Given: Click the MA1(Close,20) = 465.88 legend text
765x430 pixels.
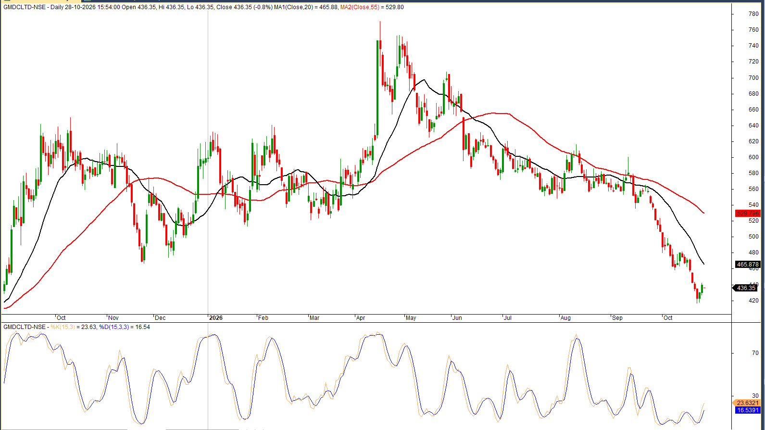Looking at the screenshot, I should click(x=306, y=7).
